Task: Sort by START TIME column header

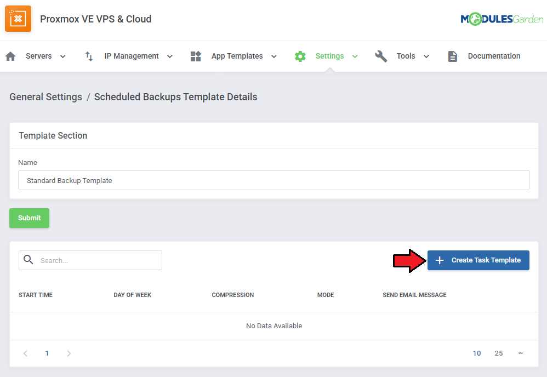Action: coord(36,295)
